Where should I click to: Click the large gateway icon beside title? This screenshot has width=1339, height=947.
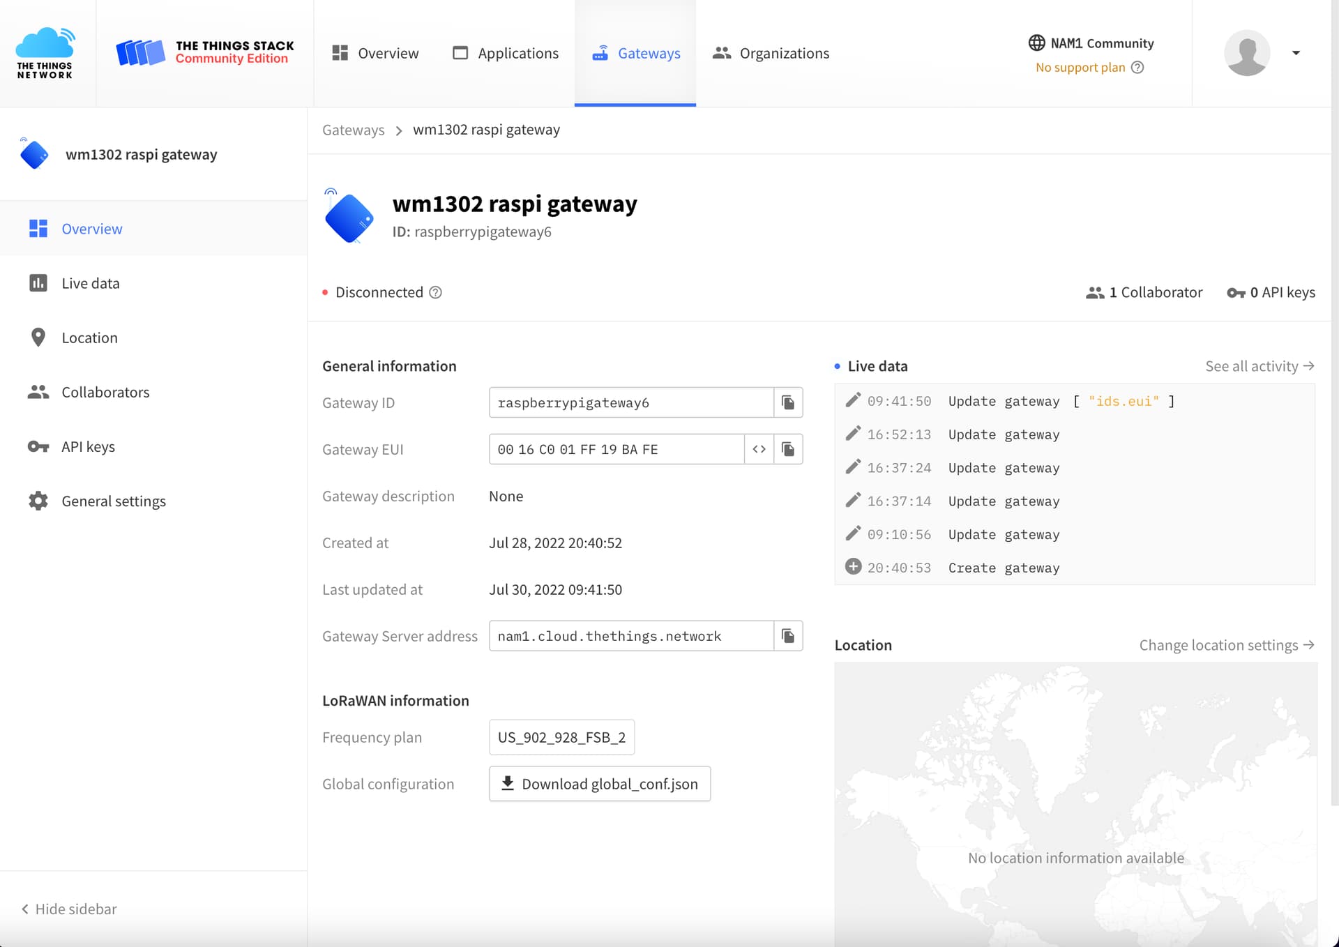349,217
